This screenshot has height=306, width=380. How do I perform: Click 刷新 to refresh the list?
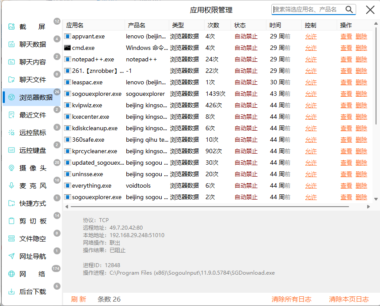[78, 299]
